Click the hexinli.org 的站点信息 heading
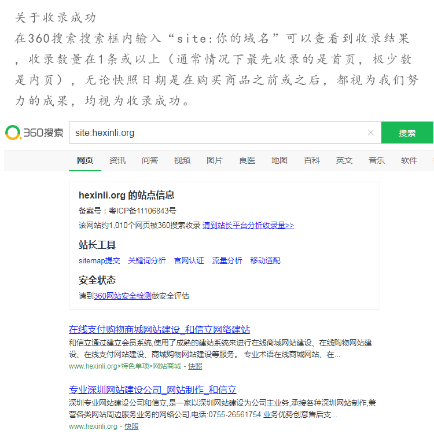 [127, 195]
